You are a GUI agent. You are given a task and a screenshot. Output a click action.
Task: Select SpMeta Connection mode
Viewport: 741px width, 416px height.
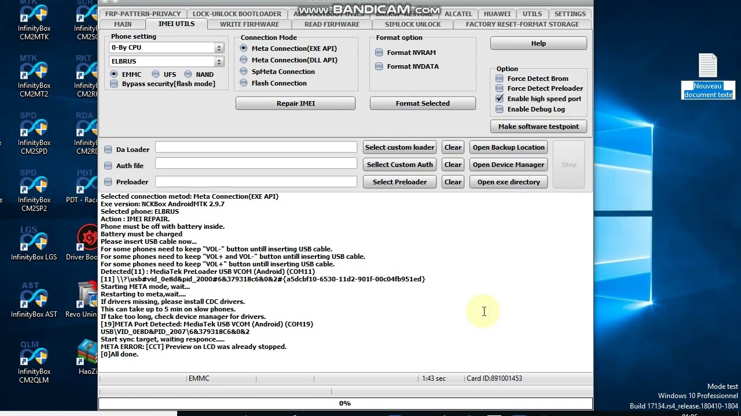[244, 72]
